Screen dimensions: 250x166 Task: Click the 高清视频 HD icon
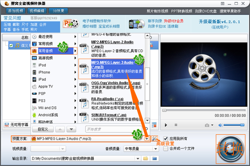(34, 58)
